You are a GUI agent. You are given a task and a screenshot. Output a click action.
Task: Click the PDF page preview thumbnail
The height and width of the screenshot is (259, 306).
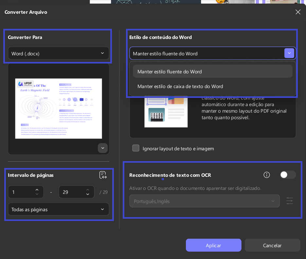pyautogui.click(x=59, y=108)
